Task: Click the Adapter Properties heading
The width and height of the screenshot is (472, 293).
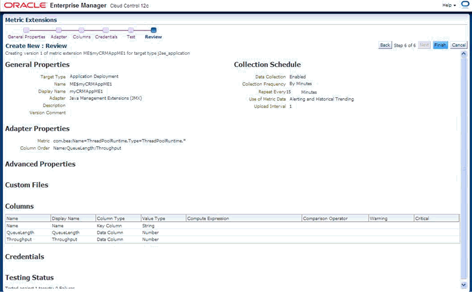Action: point(37,129)
